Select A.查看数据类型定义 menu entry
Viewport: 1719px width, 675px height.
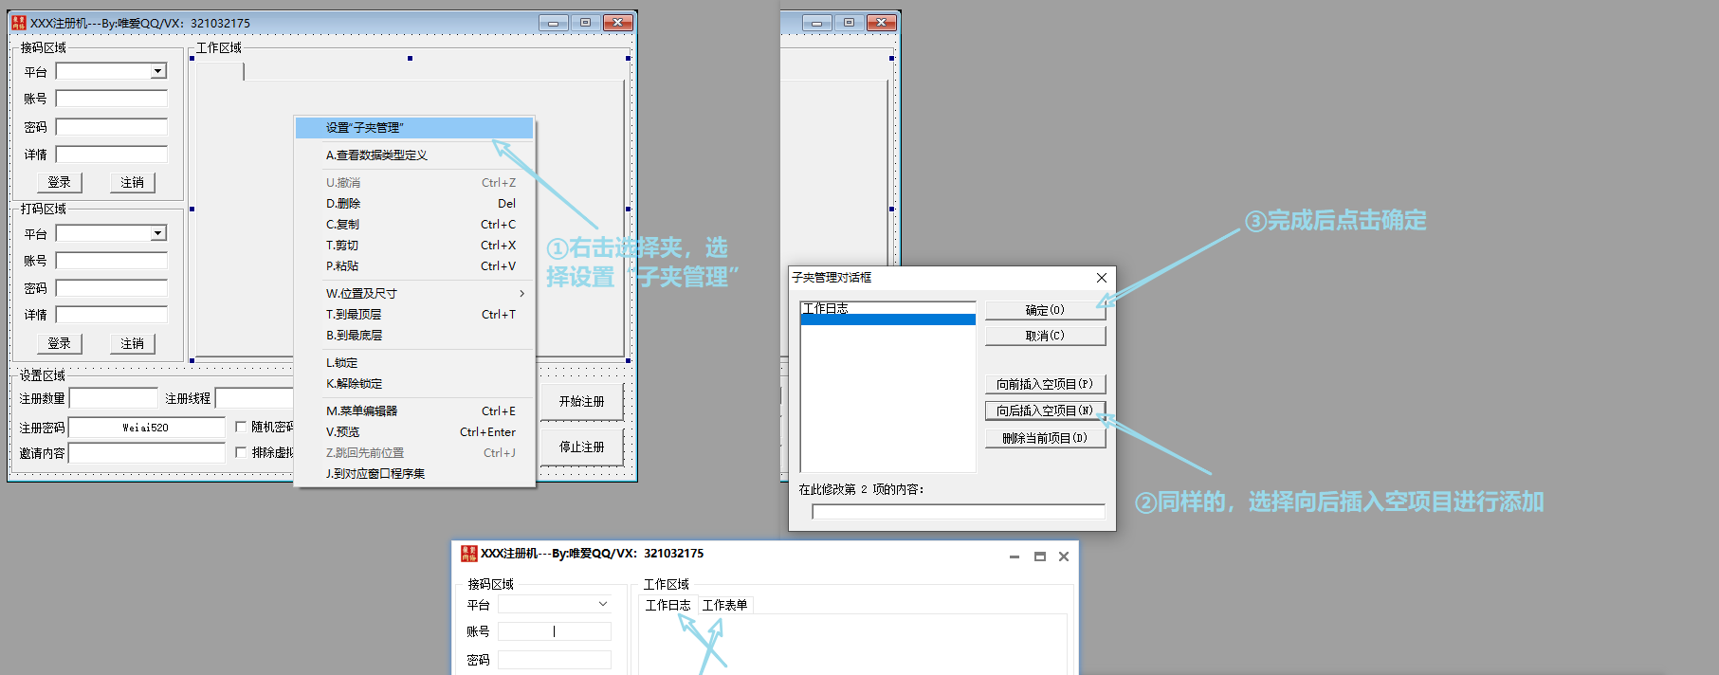[x=414, y=155]
